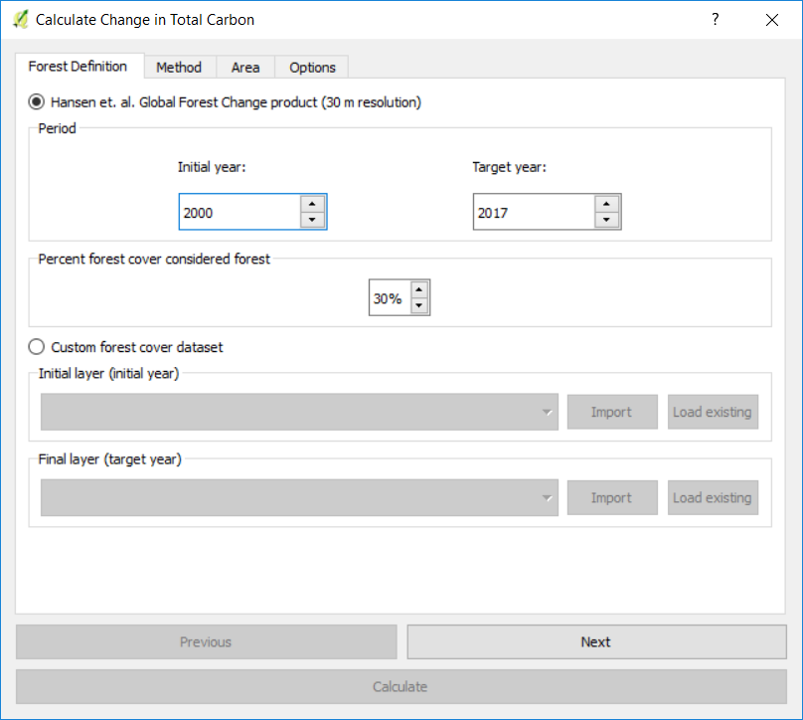Click the app icon in title bar
The width and height of the screenshot is (803, 720).
20,20
